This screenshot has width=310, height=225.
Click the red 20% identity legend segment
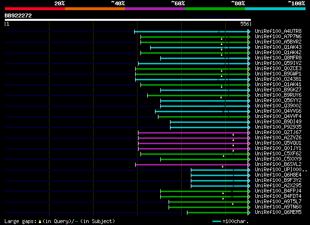pyautogui.click(x=35, y=9)
